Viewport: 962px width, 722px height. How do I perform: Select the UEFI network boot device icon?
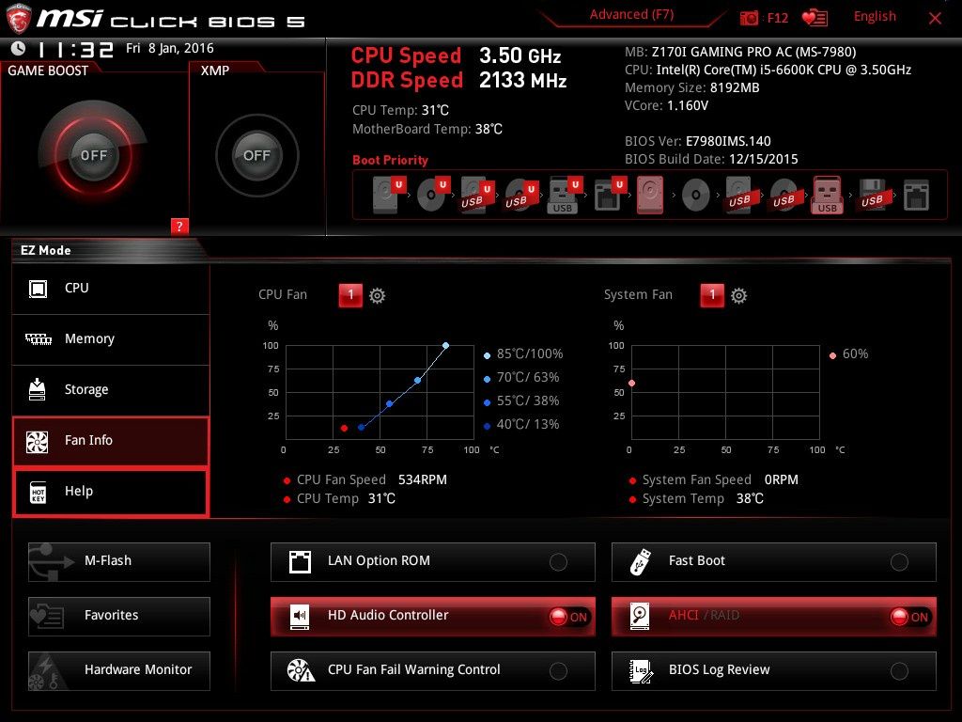[x=609, y=195]
